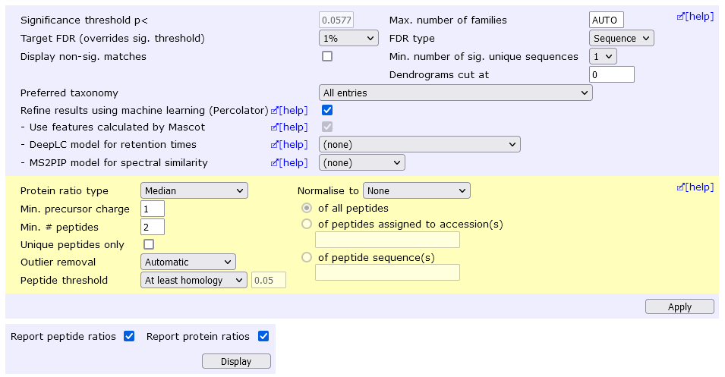Uncheck Report peptide ratios checkbox
The width and height of the screenshot is (725, 377).
click(x=129, y=336)
